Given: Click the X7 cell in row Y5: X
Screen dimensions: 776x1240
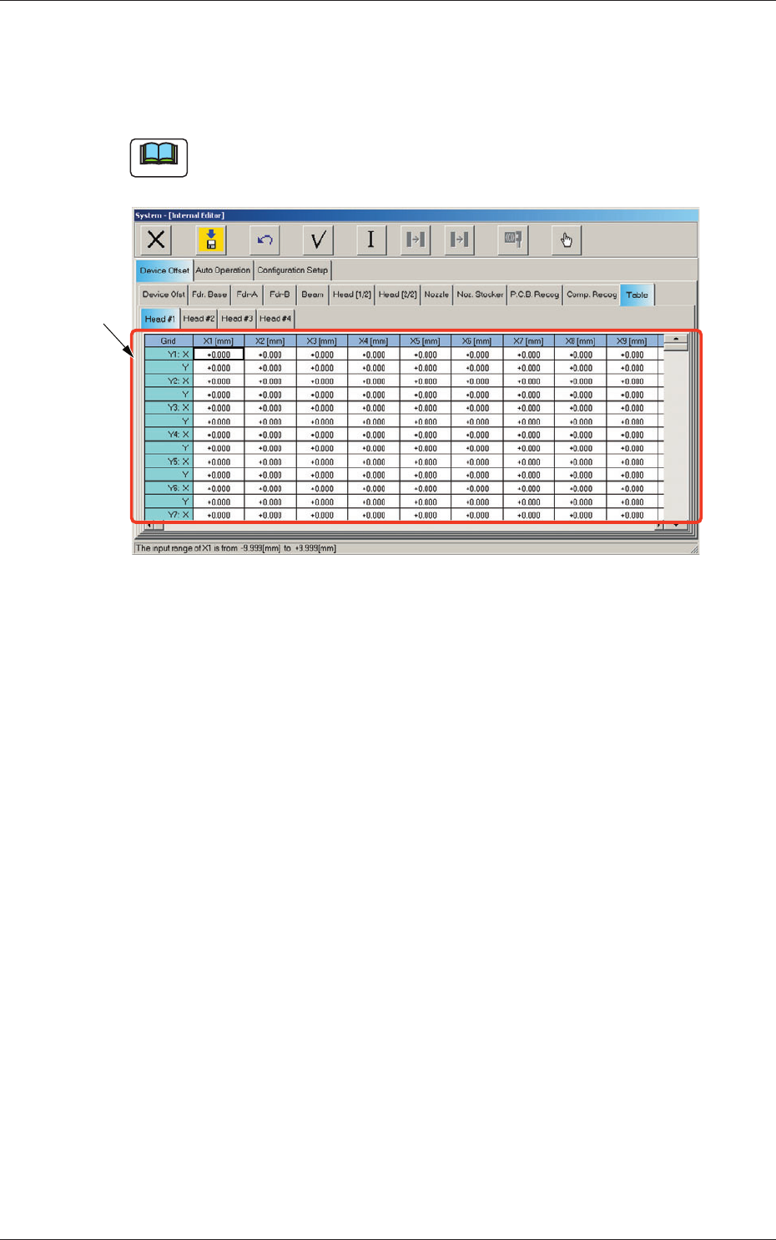Looking at the screenshot, I should [x=529, y=461].
